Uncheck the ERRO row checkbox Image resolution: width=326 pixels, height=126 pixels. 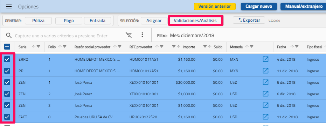click(x=7, y=59)
